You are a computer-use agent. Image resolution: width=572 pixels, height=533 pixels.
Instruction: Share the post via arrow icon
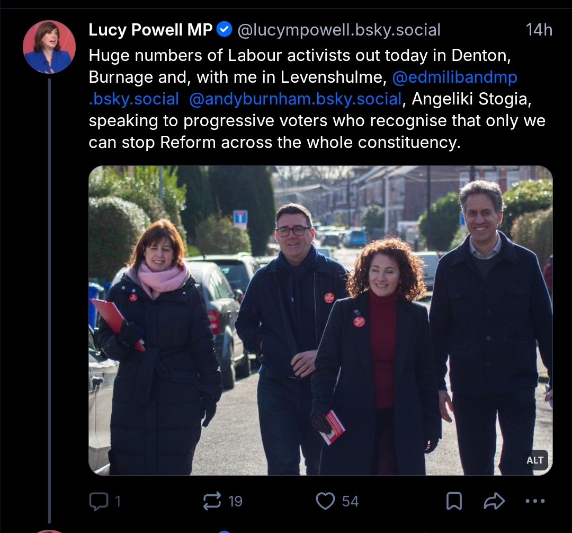(x=494, y=501)
